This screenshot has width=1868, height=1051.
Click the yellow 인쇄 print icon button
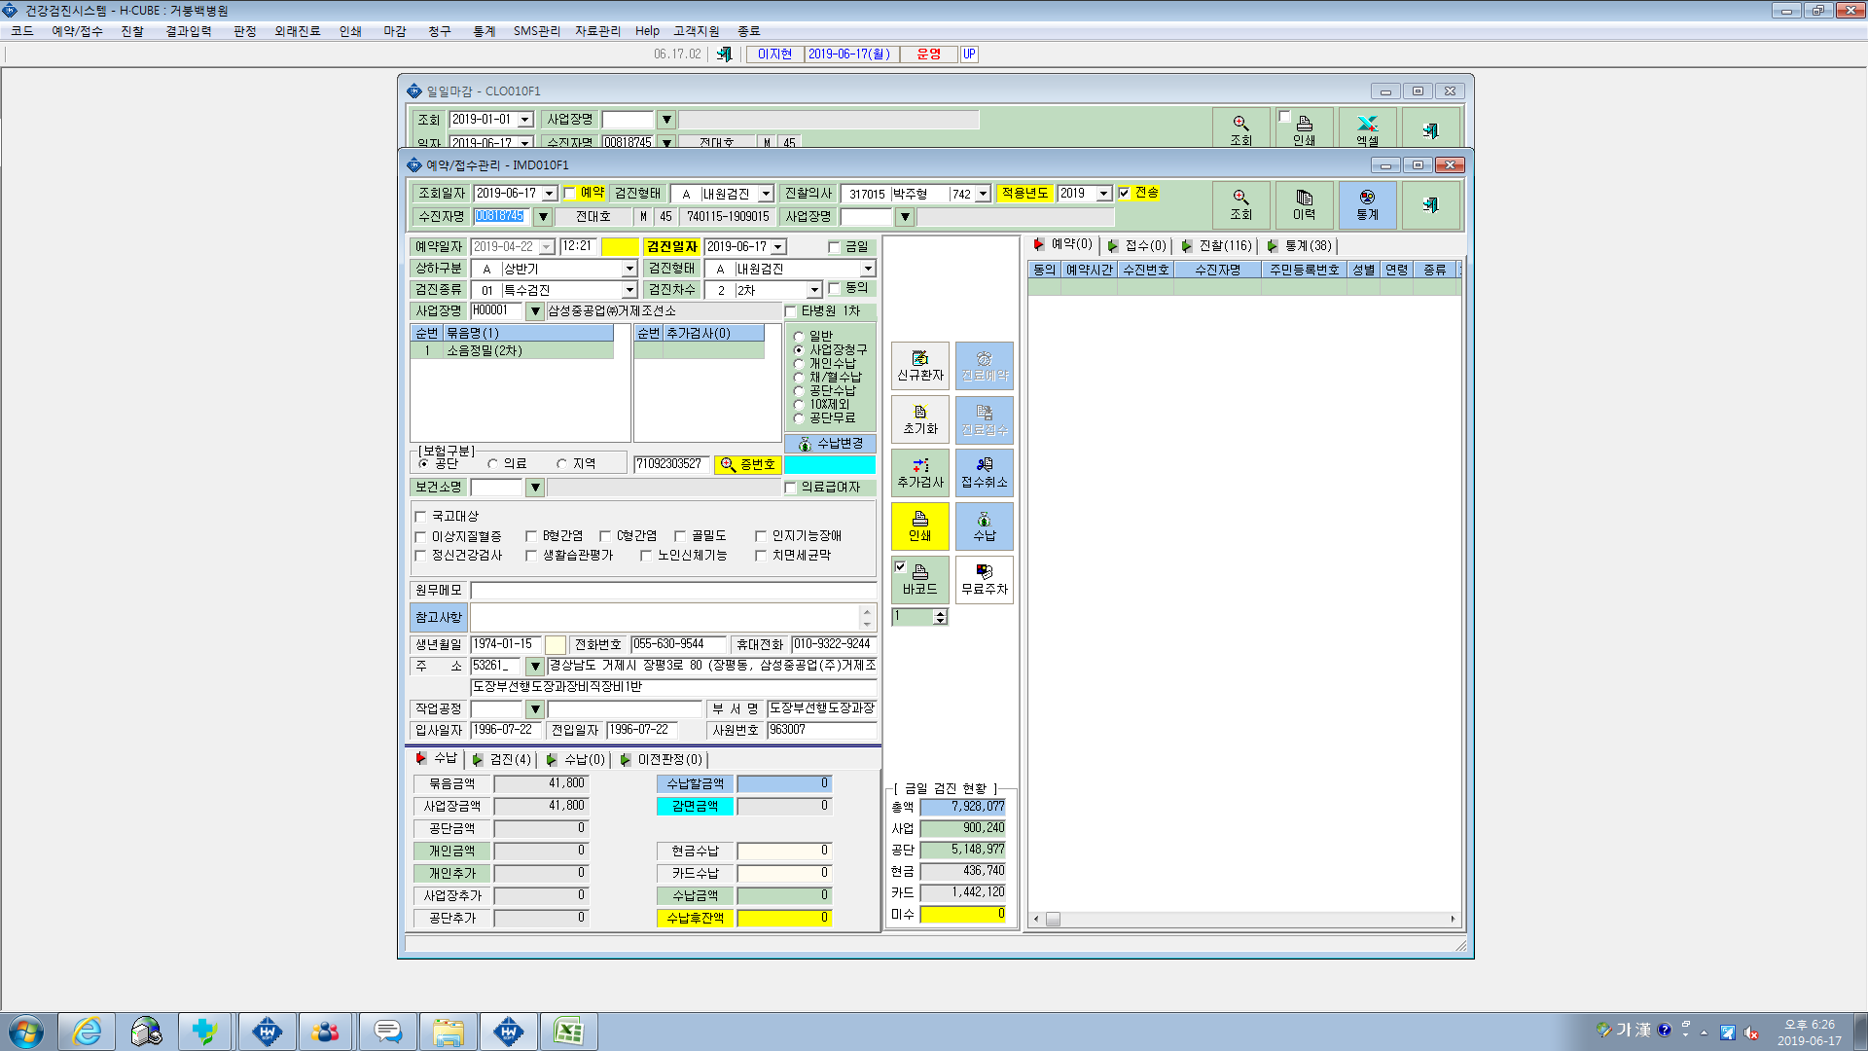(919, 526)
